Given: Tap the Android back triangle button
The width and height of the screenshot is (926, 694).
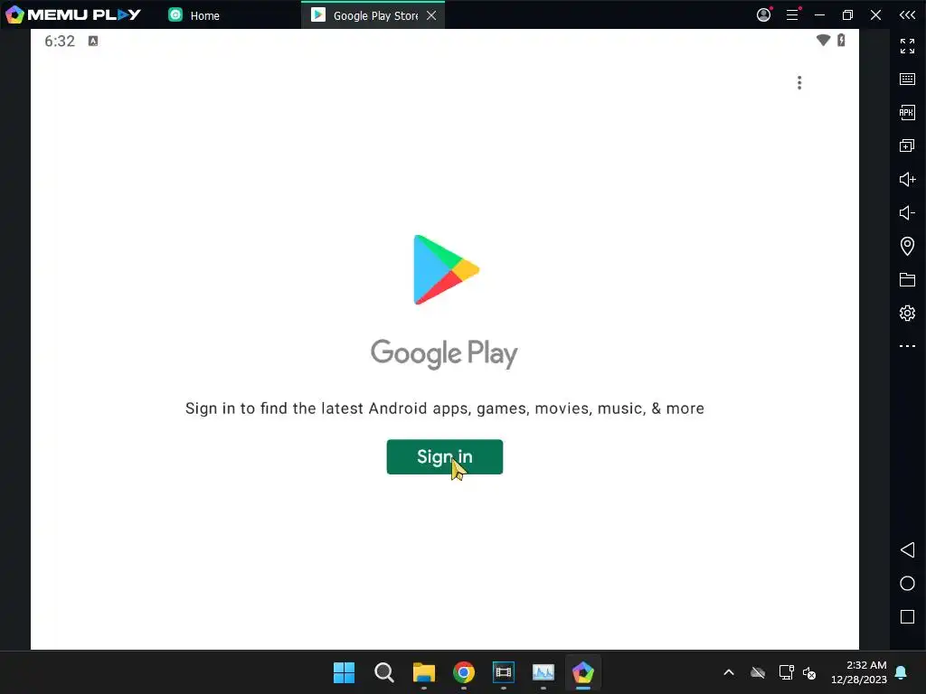Looking at the screenshot, I should click(x=907, y=550).
